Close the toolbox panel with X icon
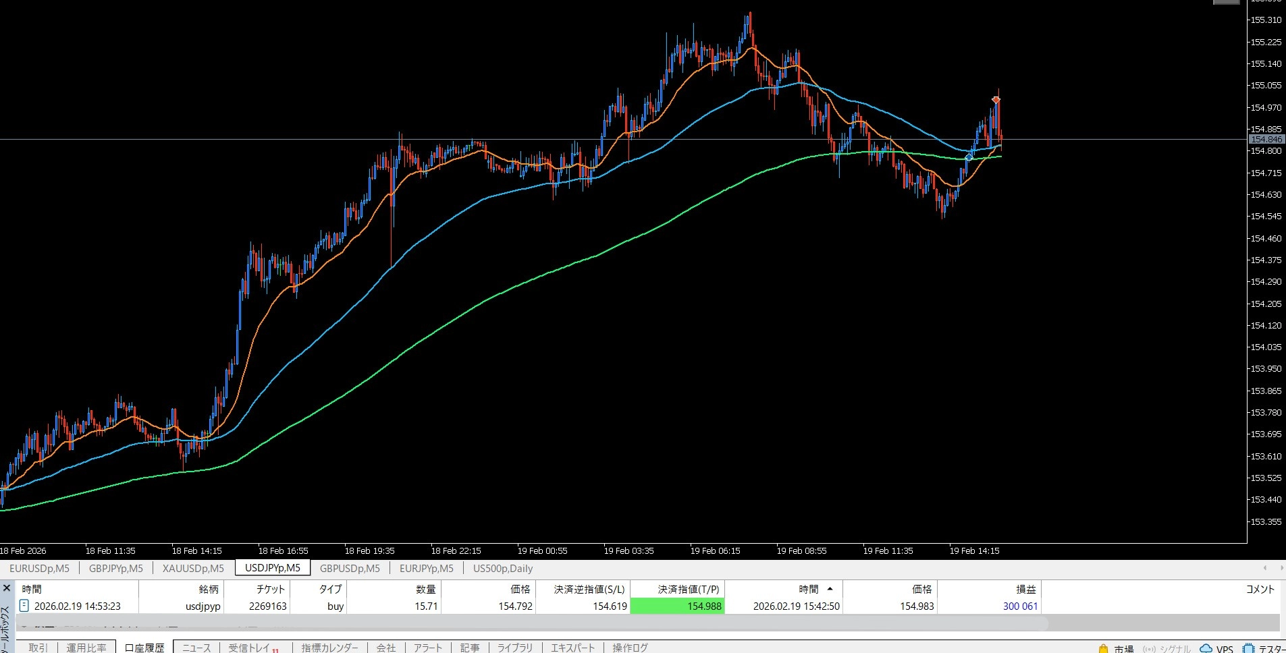The height and width of the screenshot is (653, 1286). pyautogui.click(x=7, y=588)
